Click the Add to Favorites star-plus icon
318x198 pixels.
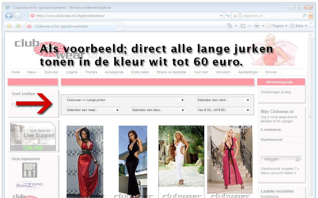coord(18,26)
